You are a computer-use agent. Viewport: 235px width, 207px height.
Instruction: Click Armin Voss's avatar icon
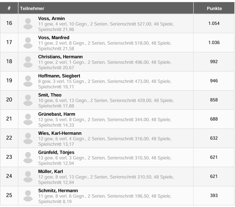pos(28,24)
